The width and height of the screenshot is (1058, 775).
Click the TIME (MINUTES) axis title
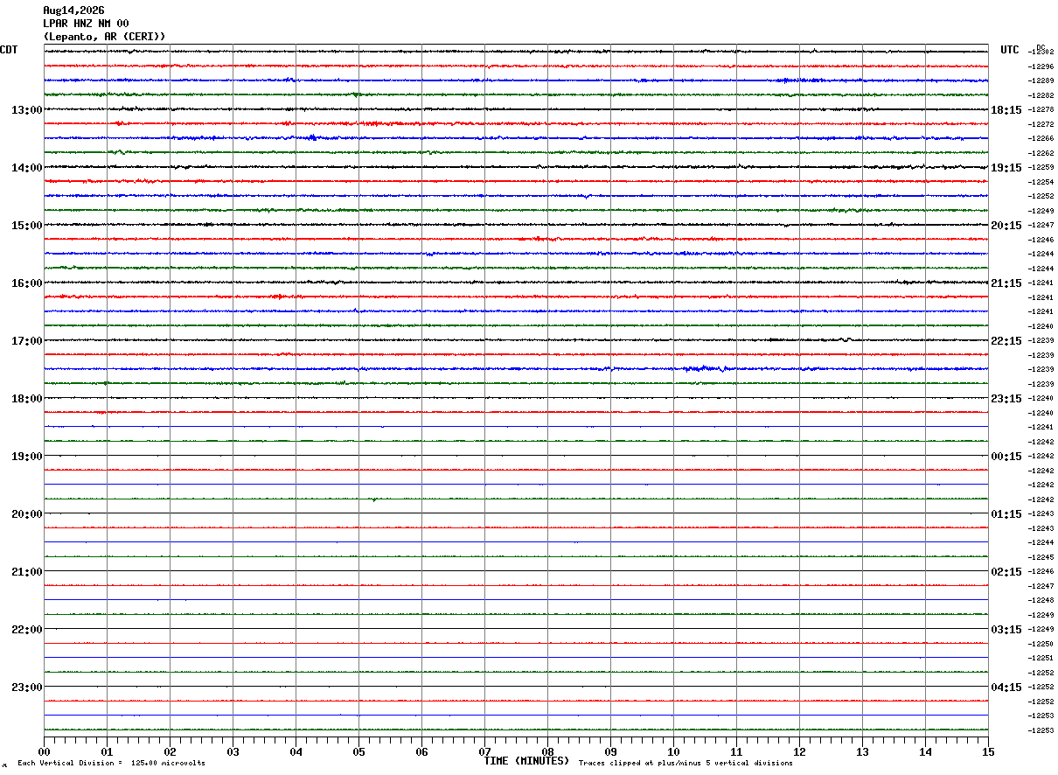(526, 761)
